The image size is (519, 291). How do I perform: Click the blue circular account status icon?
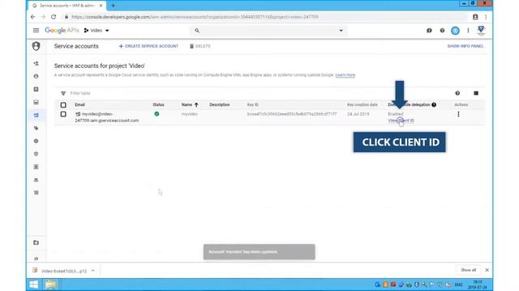[455, 31]
